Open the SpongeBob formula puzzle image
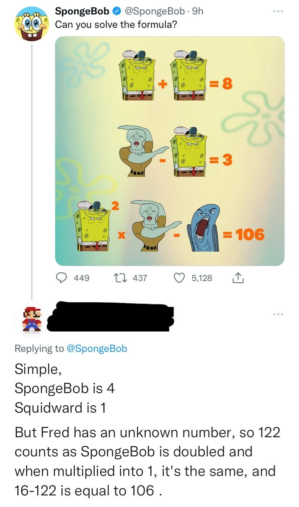The height and width of the screenshot is (507, 299). 170,151
